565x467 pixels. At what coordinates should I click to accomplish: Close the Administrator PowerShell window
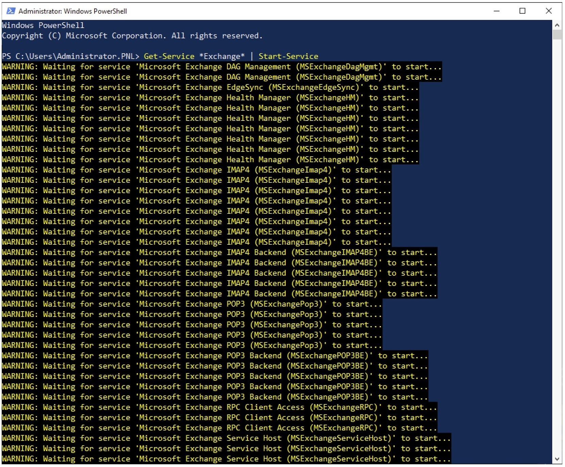[549, 11]
